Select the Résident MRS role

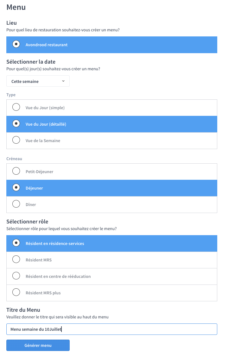112,260
